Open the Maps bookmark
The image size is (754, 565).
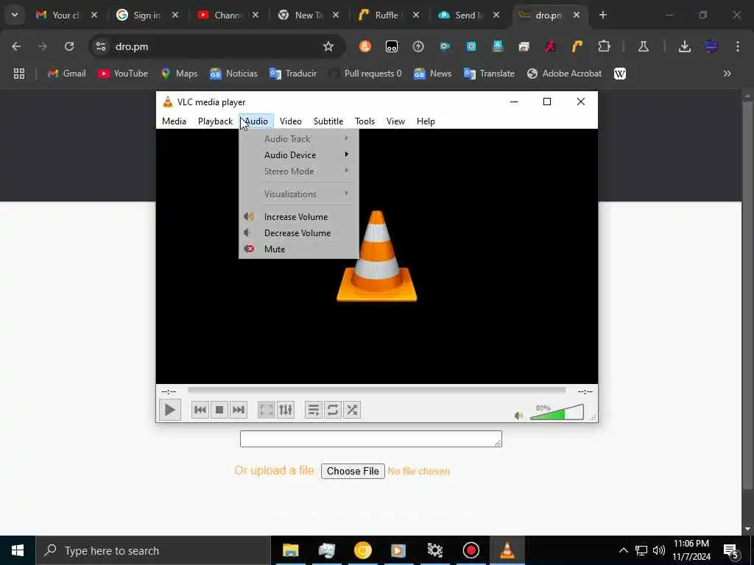click(x=180, y=74)
